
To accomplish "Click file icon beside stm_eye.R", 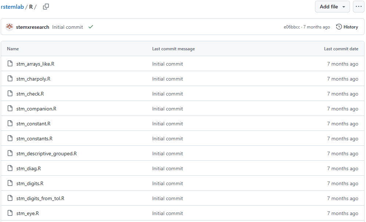I will tap(10, 213).
